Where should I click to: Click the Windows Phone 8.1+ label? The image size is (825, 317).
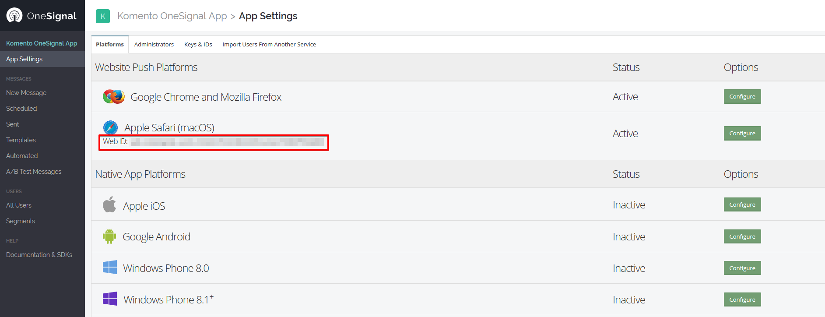[169, 299]
